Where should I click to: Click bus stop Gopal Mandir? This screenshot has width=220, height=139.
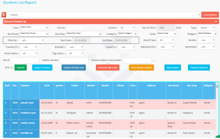pyautogui.click(x=190, y=103)
